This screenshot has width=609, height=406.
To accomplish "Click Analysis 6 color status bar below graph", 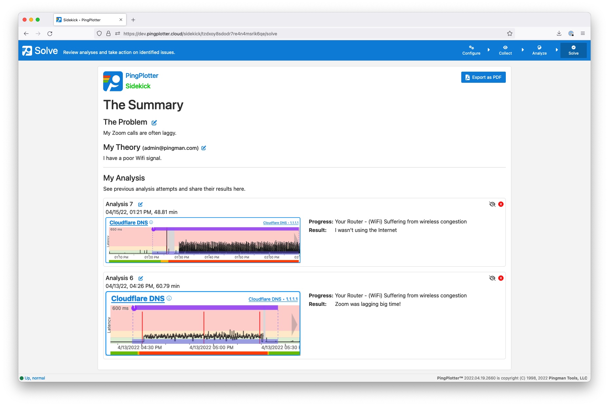I will tap(205, 353).
